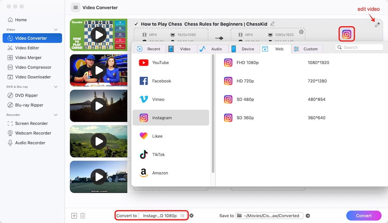Image resolution: width=388 pixels, height=223 pixels.
Task: Click the format Search field
Action: point(359,47)
